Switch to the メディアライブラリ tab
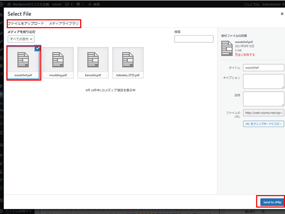 [x=63, y=24]
